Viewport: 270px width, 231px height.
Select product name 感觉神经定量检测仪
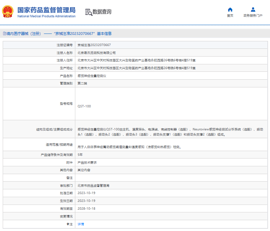pyautogui.click(x=92, y=76)
